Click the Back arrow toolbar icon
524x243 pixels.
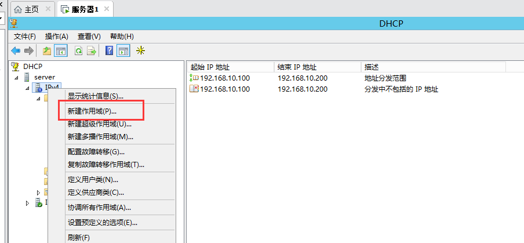pyautogui.click(x=16, y=51)
